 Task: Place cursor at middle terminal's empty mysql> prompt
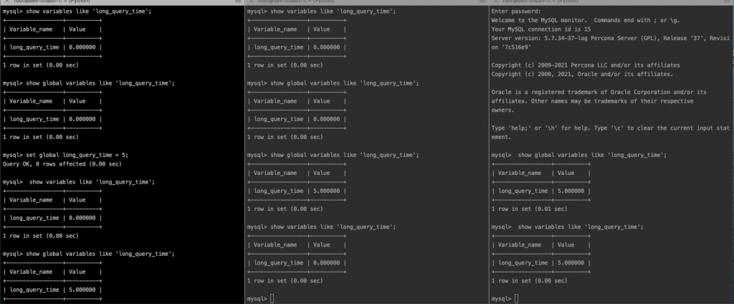coord(272,298)
